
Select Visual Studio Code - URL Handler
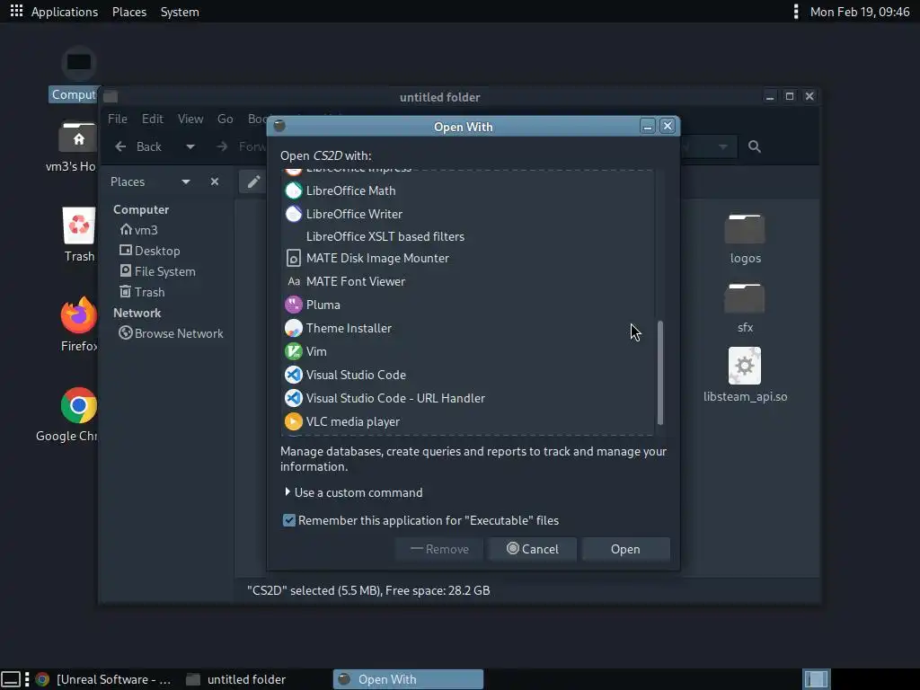coord(468,398)
